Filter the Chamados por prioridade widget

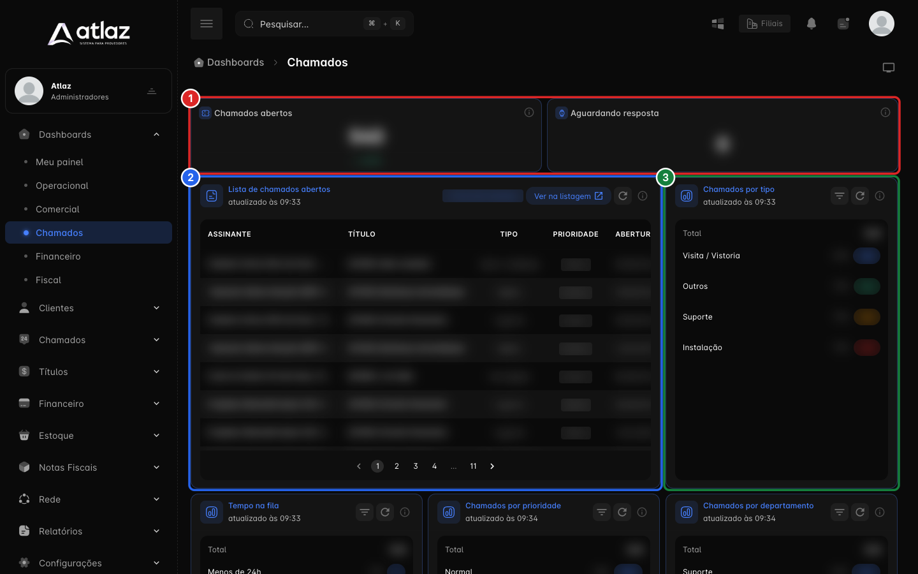click(602, 512)
